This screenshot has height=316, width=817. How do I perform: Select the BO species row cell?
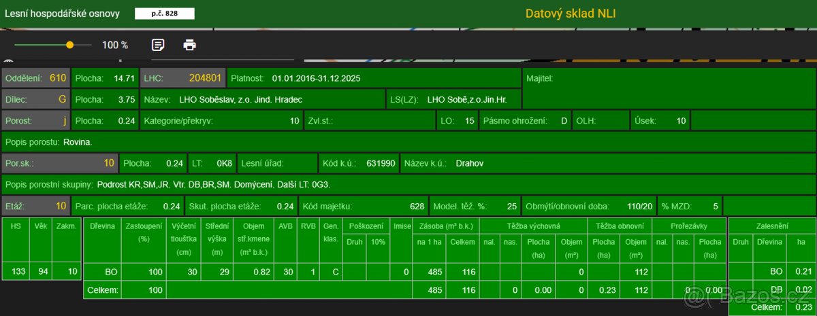coord(101,272)
